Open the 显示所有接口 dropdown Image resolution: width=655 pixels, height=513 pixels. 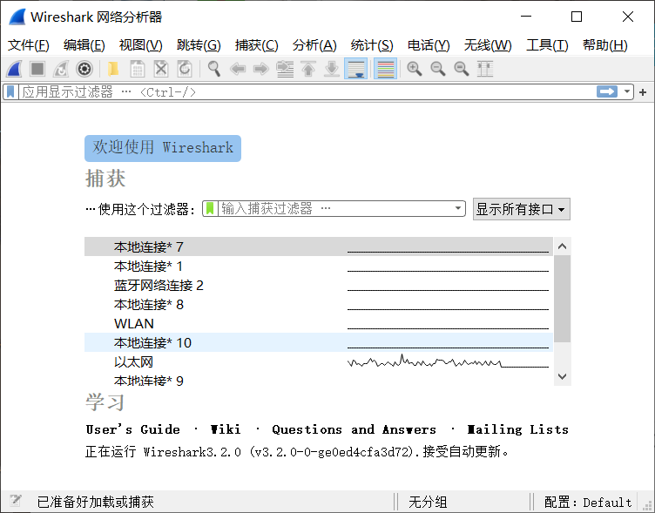point(522,209)
